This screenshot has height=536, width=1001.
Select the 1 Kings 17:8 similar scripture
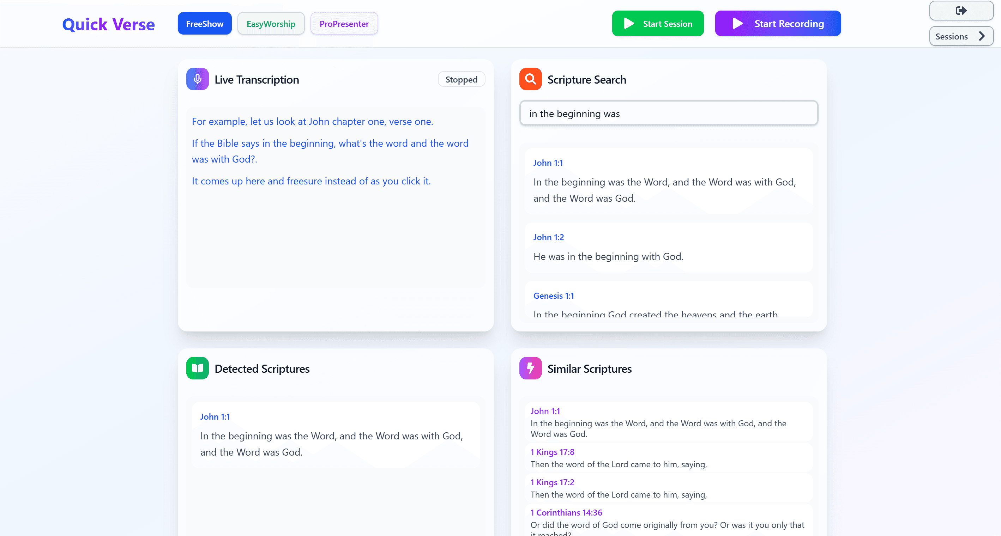(668, 458)
